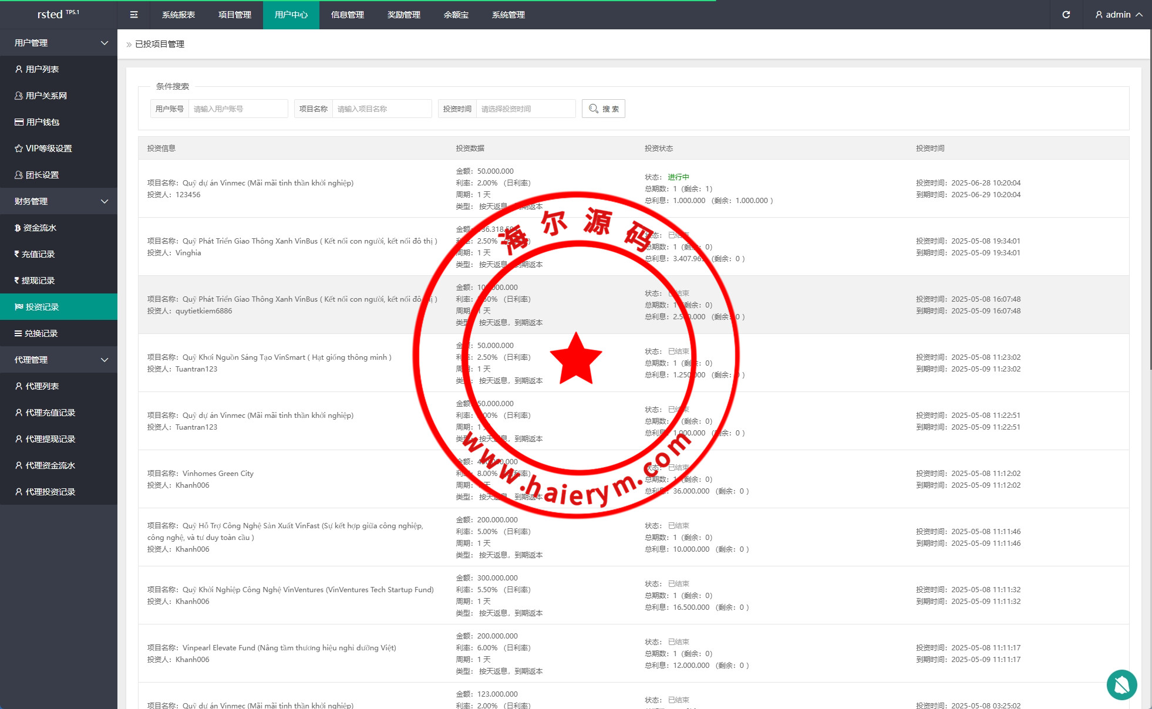
Task: Open 系统报表 top menu
Action: pyautogui.click(x=178, y=15)
